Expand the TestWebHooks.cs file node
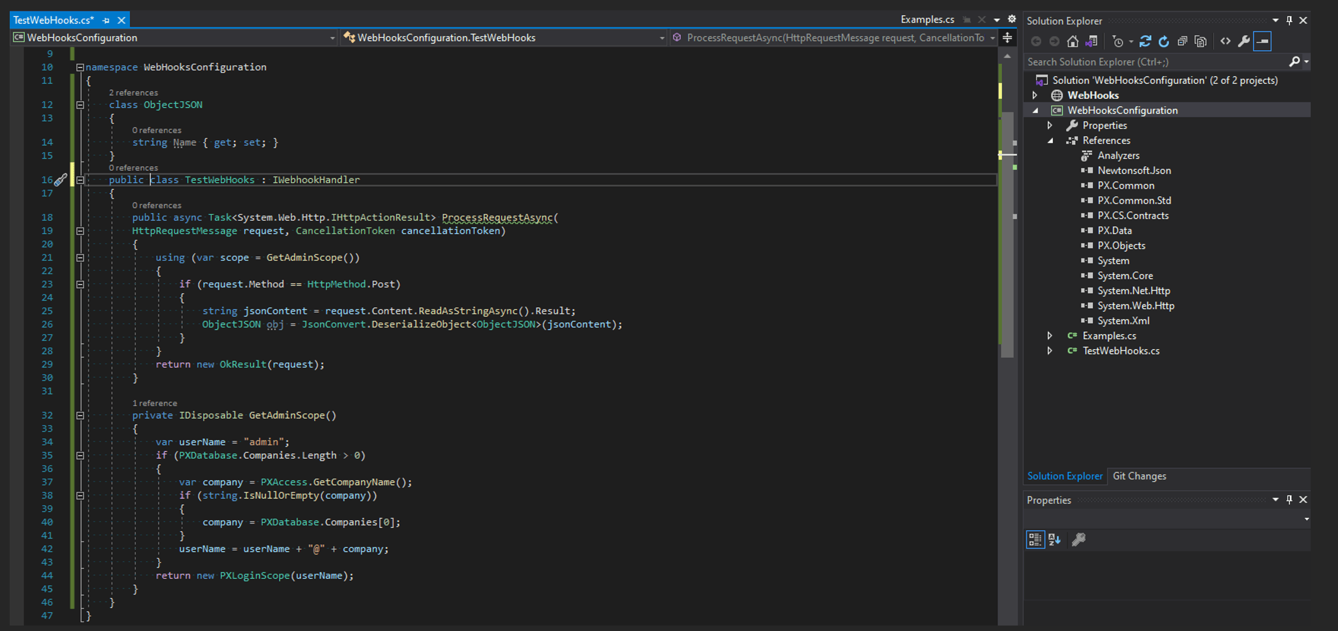 tap(1050, 351)
